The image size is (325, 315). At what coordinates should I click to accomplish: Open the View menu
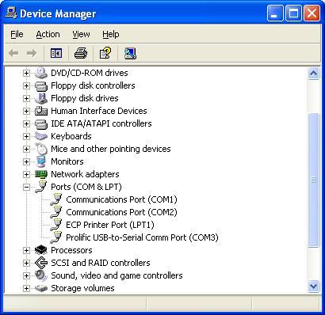pos(81,34)
